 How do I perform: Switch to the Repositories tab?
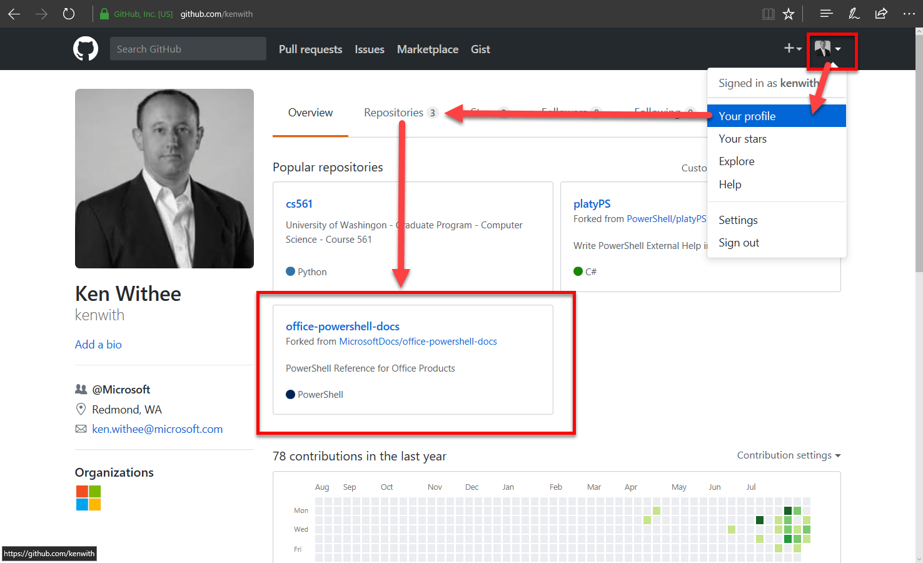[x=400, y=113]
